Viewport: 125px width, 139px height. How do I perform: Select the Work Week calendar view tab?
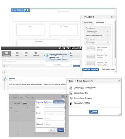point(30,97)
